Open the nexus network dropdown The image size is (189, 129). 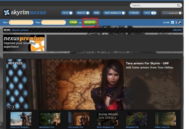pyautogui.click(x=171, y=13)
